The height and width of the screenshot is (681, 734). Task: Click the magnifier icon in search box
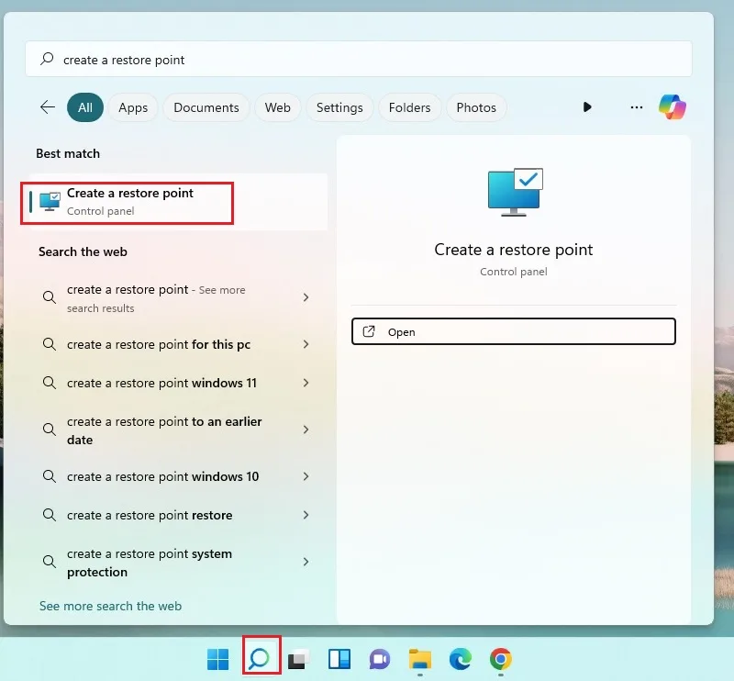47,59
